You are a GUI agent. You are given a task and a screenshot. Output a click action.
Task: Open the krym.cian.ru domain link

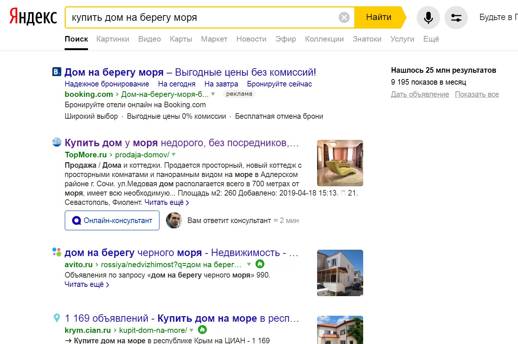point(88,330)
